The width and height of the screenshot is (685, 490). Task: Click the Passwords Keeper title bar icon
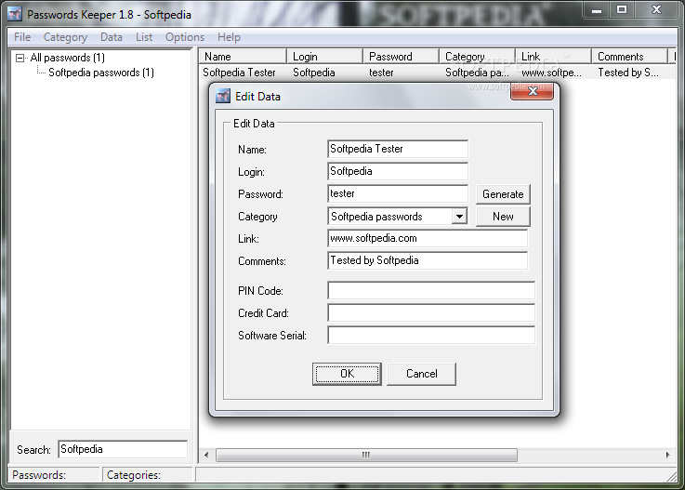click(x=15, y=14)
